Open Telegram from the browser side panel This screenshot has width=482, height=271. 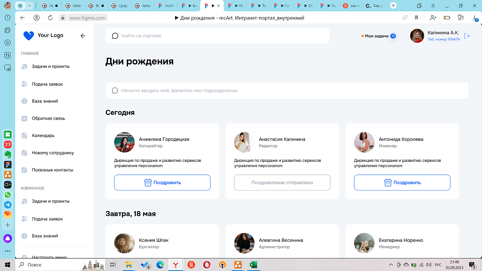[x=7, y=205]
